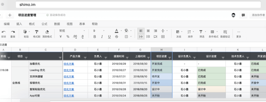Expand the borders dropdown arrow

pos(131,37)
